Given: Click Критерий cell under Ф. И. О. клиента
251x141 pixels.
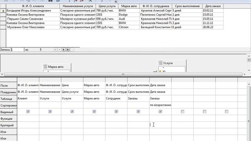Looking at the screenshot, I should coord(28,125).
